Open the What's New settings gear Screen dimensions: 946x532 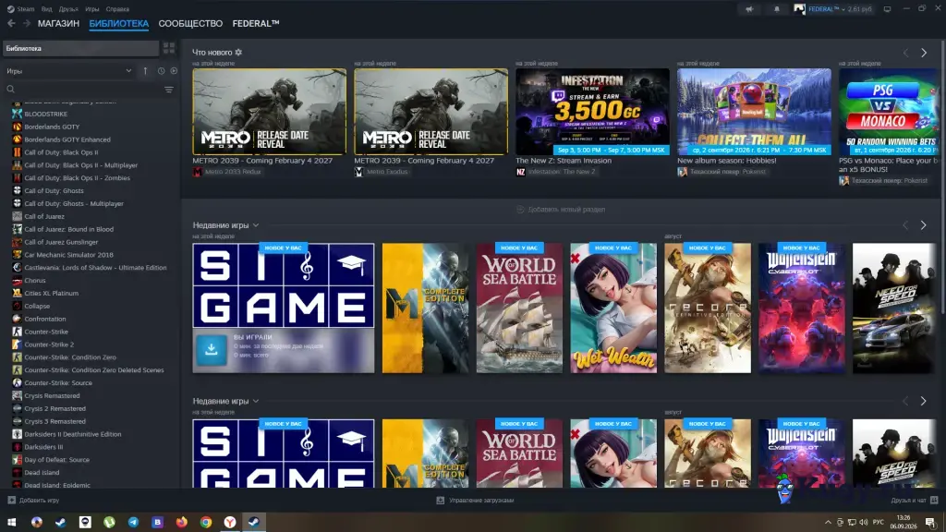(x=238, y=53)
